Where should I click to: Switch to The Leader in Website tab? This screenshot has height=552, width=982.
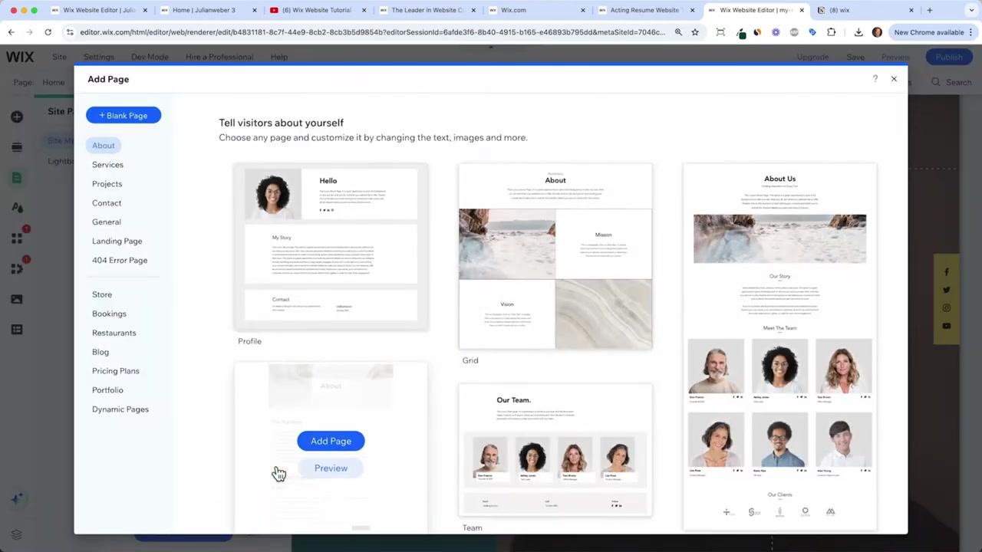tap(427, 10)
